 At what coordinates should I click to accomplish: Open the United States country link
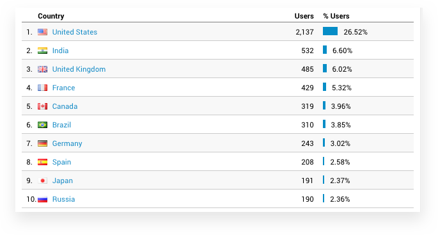(x=75, y=32)
